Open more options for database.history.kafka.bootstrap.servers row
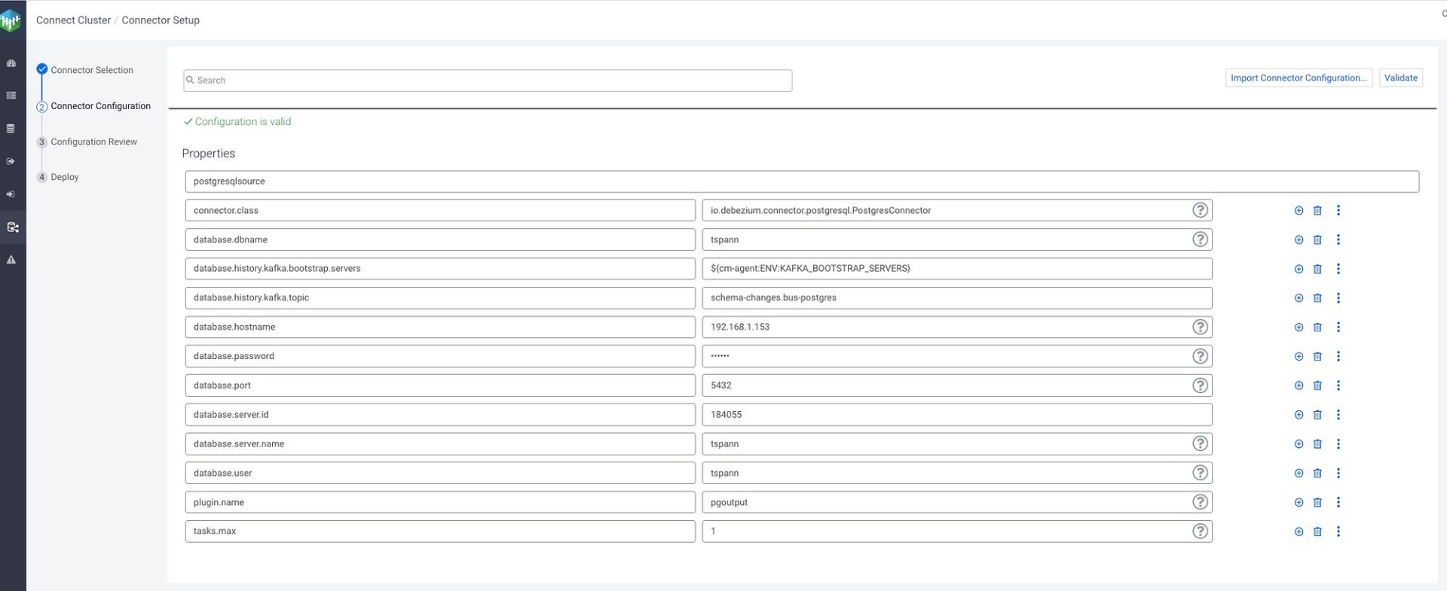The height and width of the screenshot is (591, 1447). pos(1338,269)
